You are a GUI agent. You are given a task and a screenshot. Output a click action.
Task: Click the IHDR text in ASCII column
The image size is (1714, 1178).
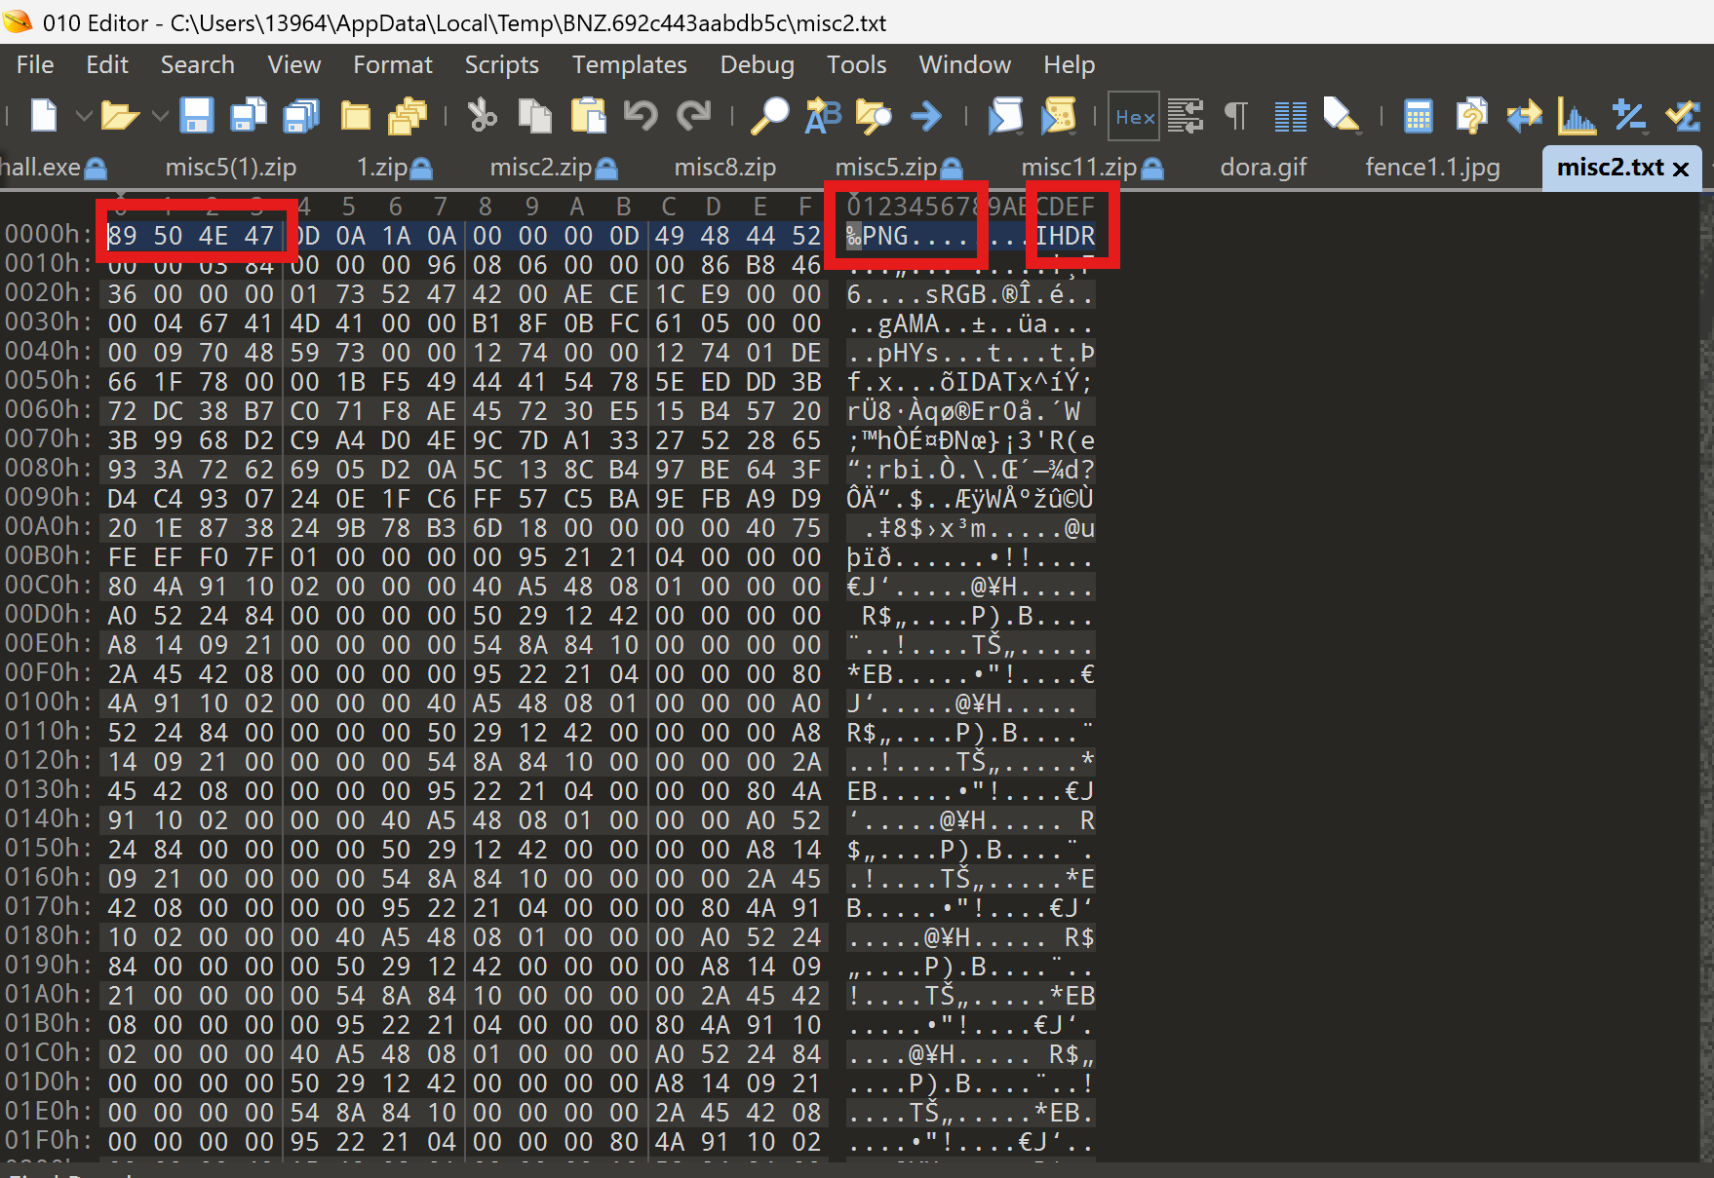pyautogui.click(x=1065, y=236)
